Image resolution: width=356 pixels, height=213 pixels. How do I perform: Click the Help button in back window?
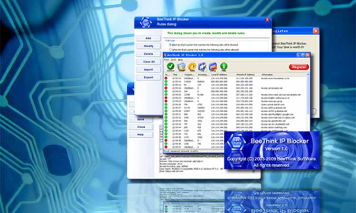[141, 135]
